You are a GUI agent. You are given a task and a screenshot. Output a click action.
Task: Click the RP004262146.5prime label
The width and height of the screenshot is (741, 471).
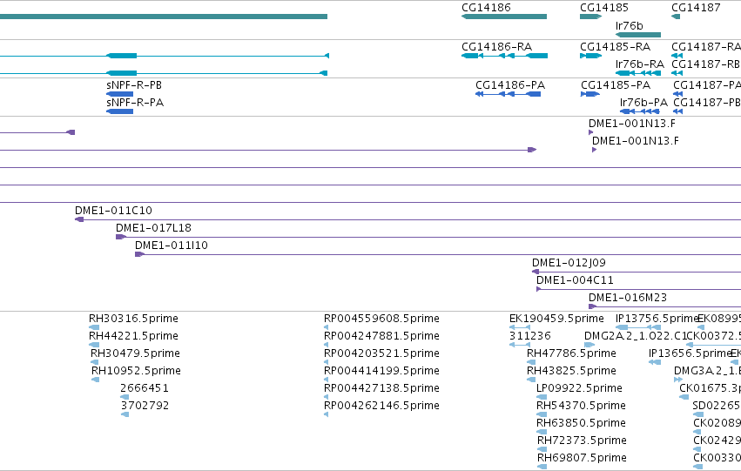pos(382,406)
